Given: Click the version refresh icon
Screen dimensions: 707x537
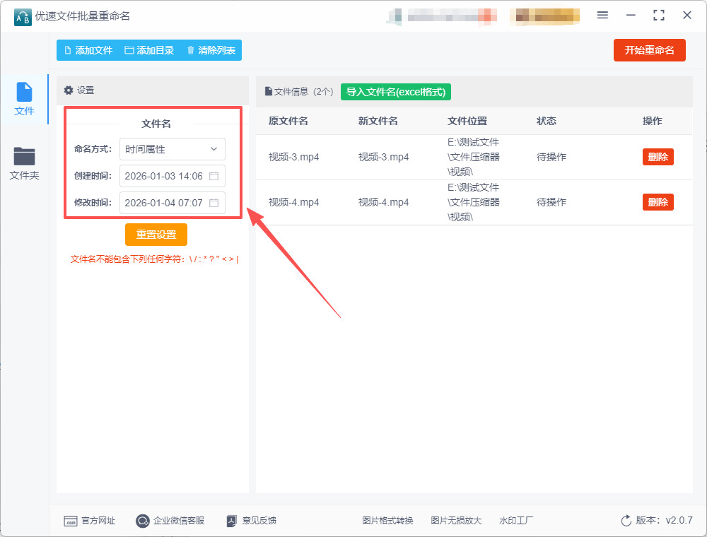Looking at the screenshot, I should click(x=626, y=521).
